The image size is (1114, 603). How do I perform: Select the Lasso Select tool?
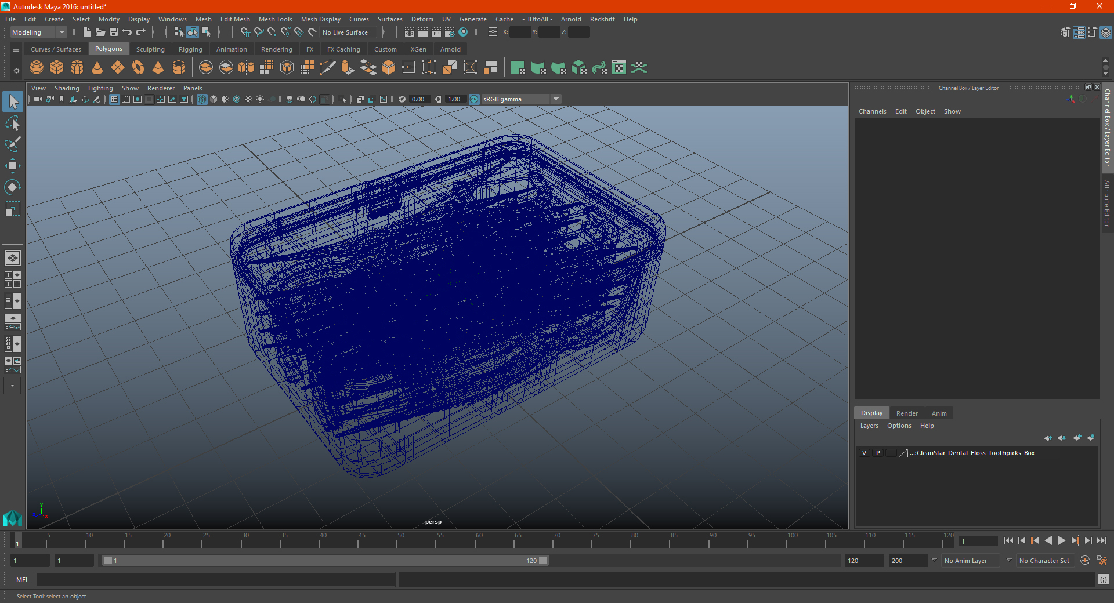(x=12, y=123)
